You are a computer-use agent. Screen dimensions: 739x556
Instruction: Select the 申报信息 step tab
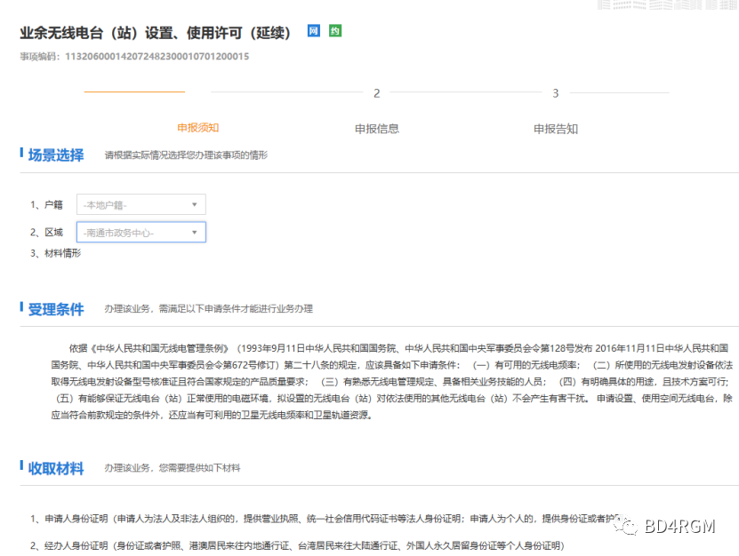[x=376, y=129]
